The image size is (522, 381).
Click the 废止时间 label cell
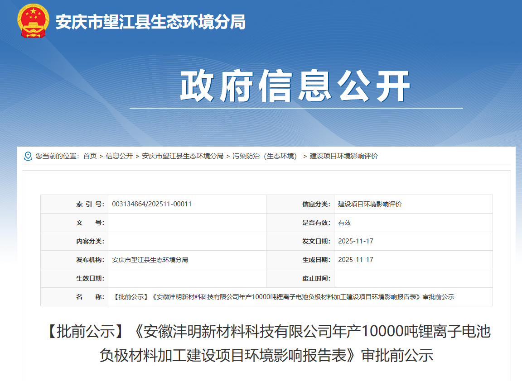coord(316,278)
